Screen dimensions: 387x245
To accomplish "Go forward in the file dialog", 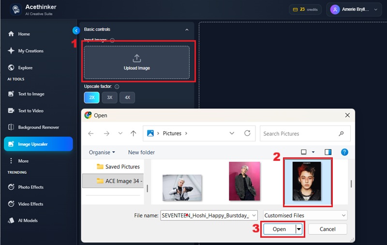I will pos(106,133).
